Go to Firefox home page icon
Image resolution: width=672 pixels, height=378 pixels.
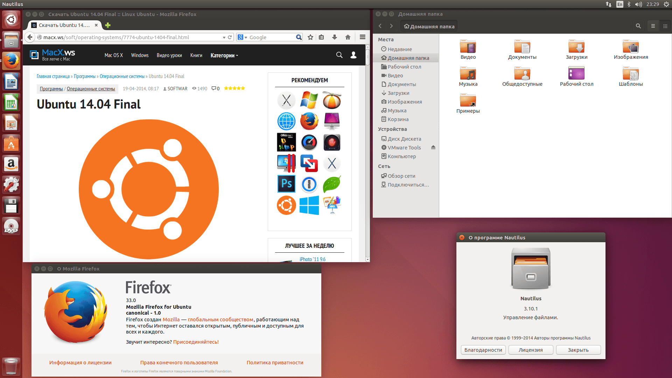tap(348, 37)
